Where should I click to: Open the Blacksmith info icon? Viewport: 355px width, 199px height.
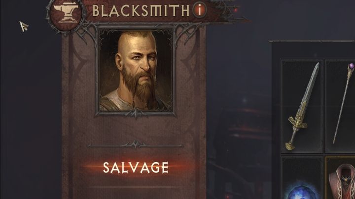tap(200, 10)
